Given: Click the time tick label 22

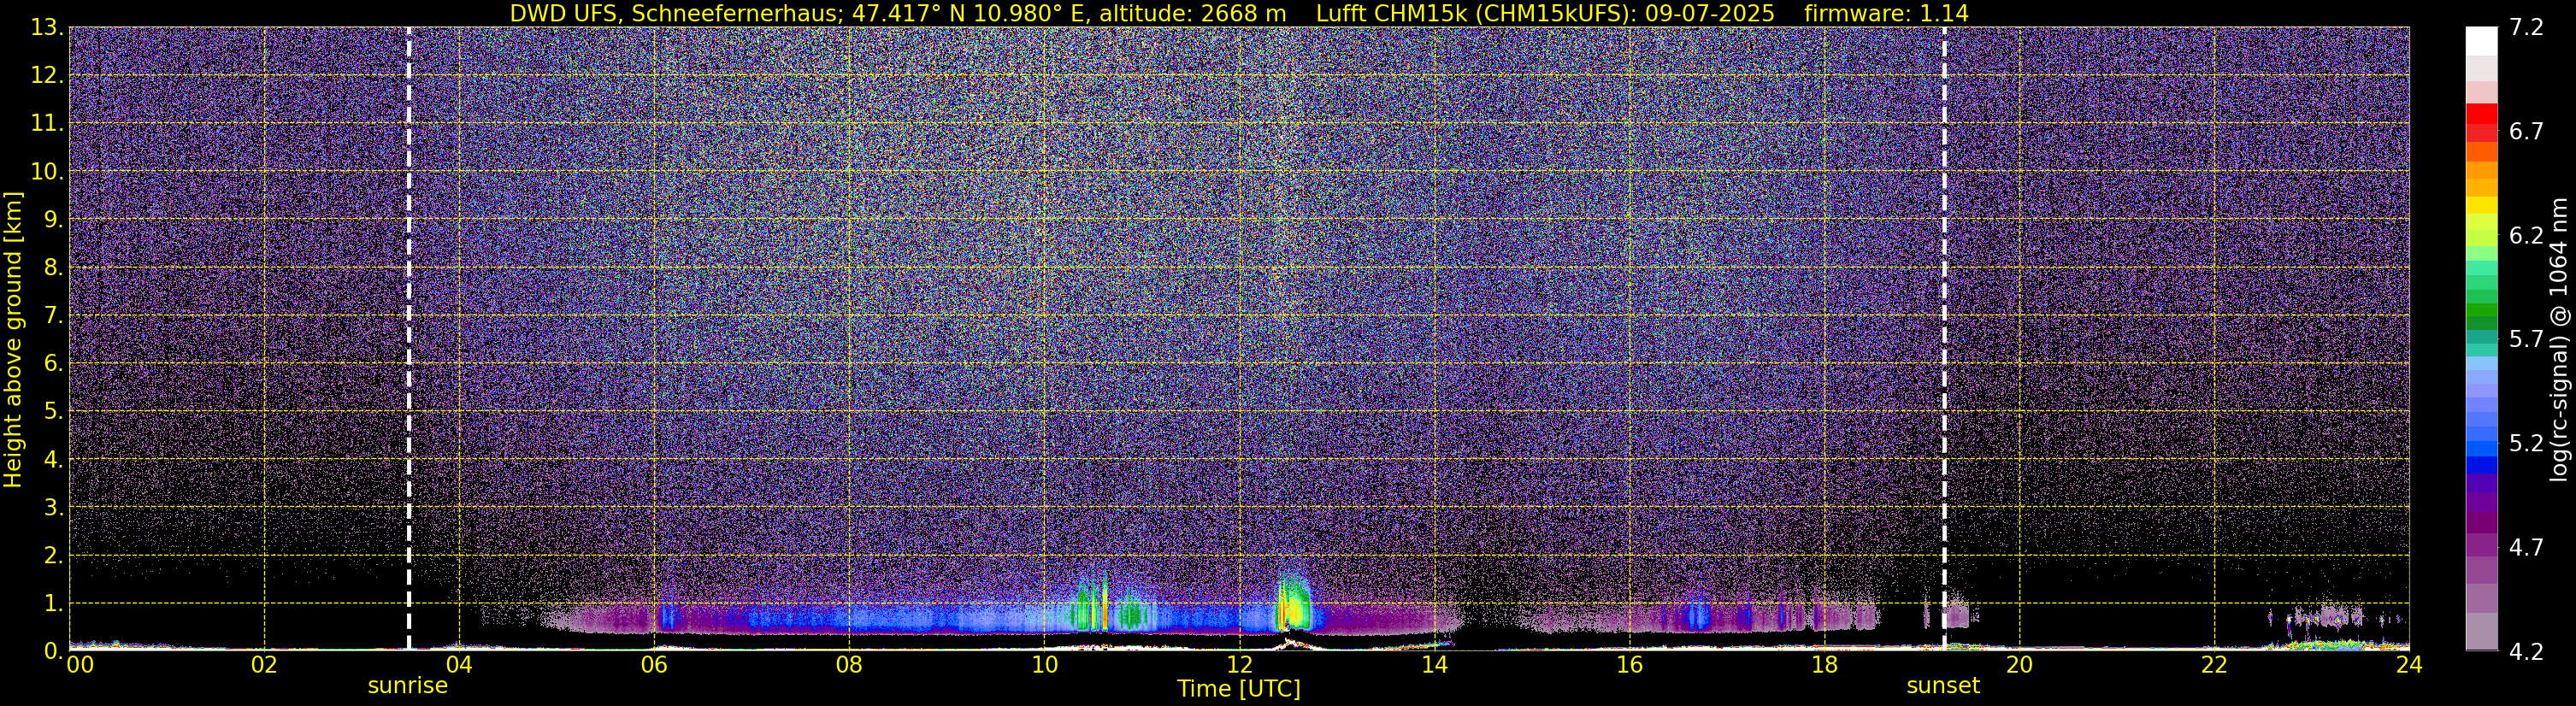Looking at the screenshot, I should tap(2214, 665).
